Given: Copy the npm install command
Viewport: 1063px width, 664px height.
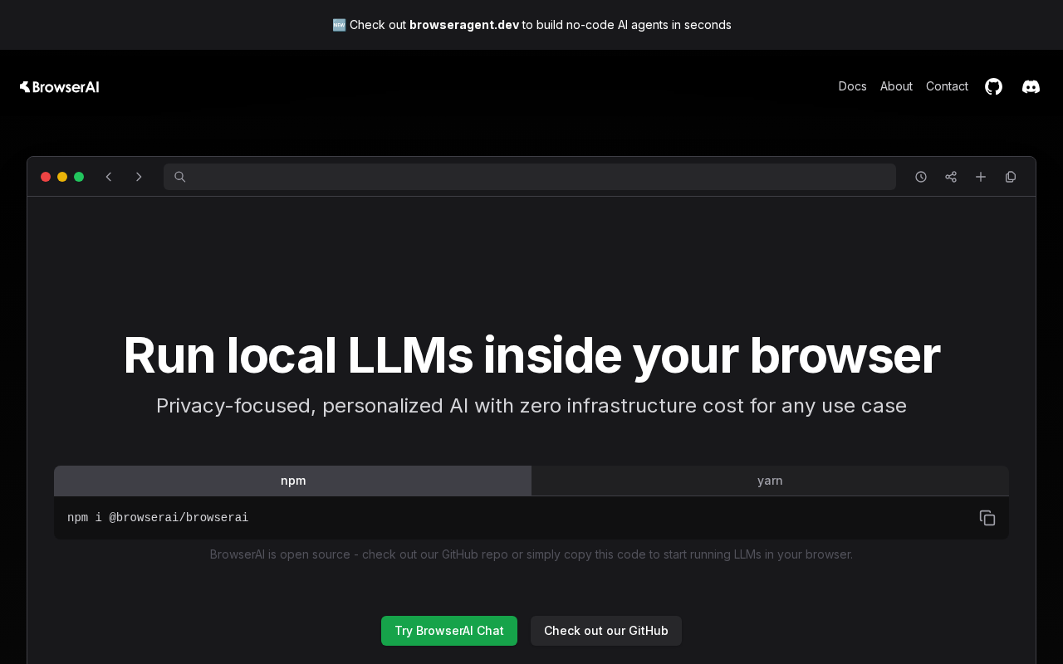Looking at the screenshot, I should pyautogui.click(x=987, y=518).
